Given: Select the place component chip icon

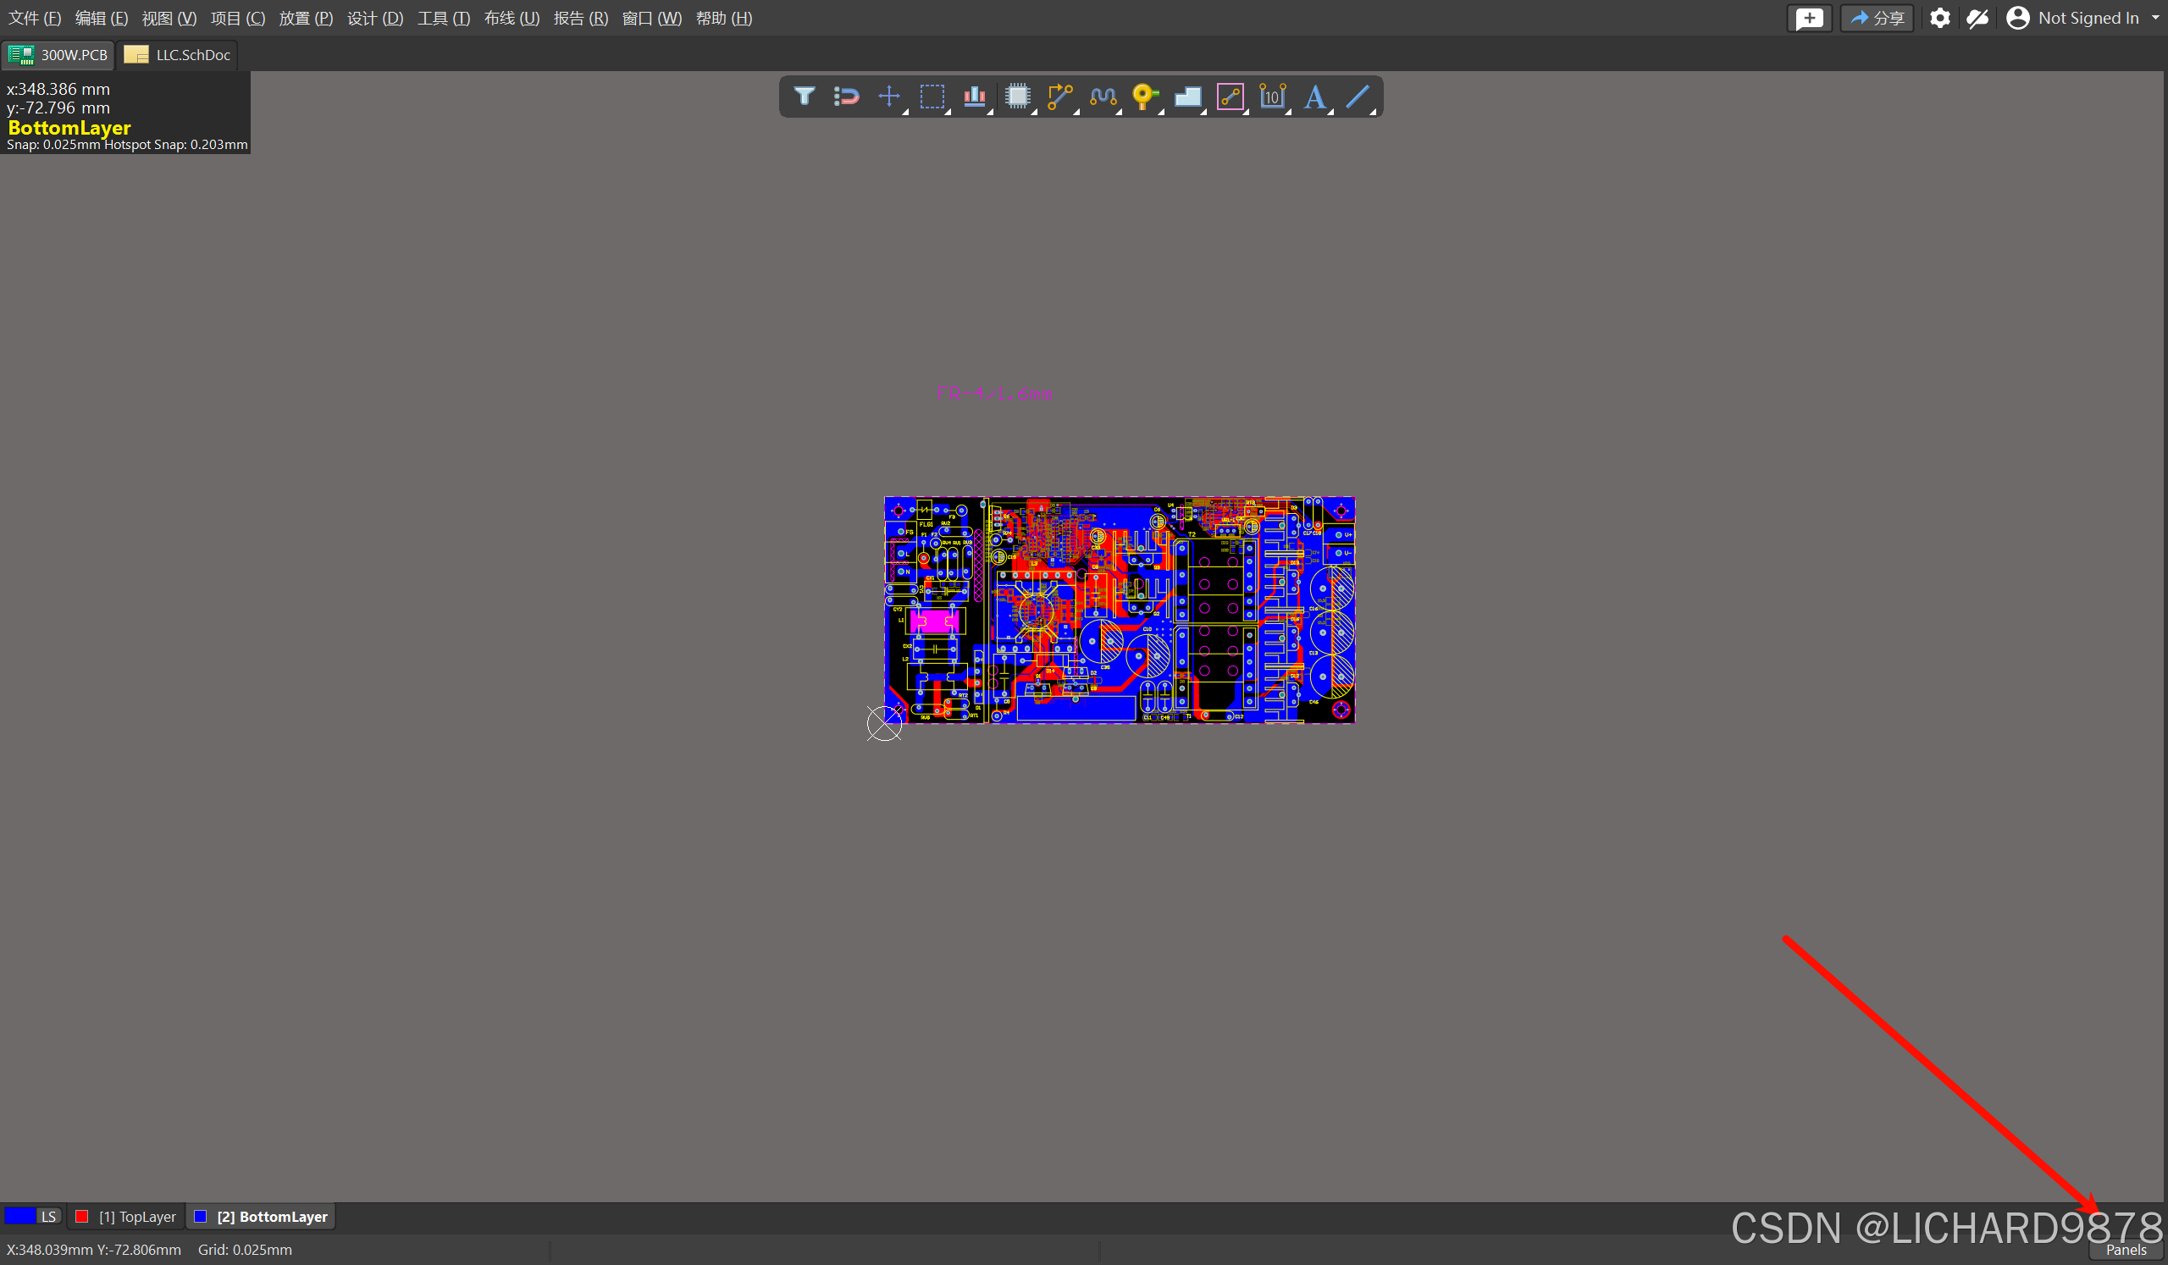Looking at the screenshot, I should pos(1017,97).
